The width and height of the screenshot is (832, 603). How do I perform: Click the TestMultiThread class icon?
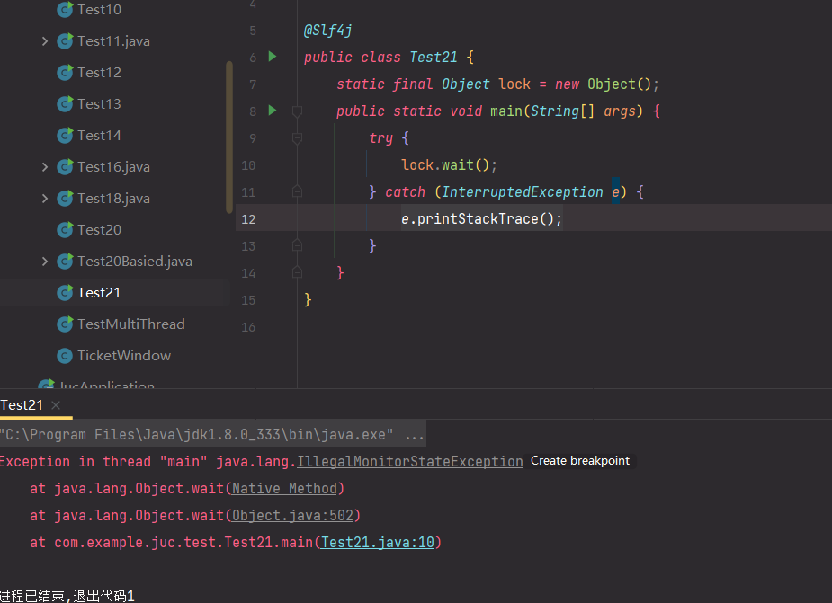pos(65,324)
